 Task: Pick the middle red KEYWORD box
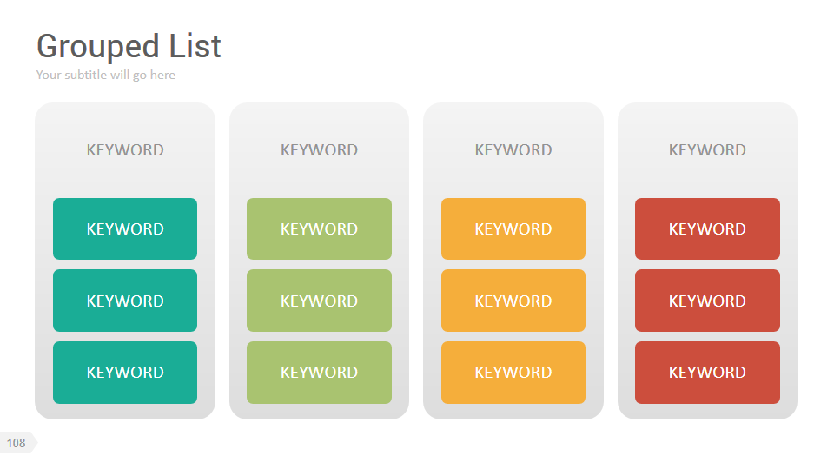click(707, 301)
